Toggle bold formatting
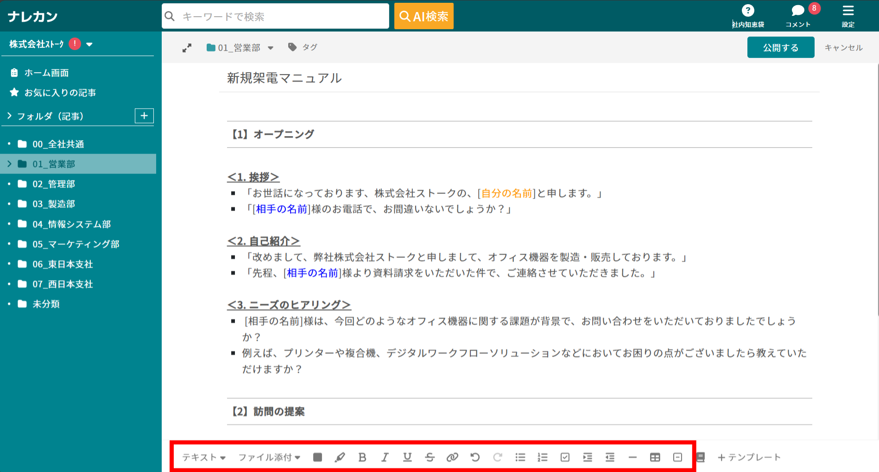Image resolution: width=879 pixels, height=472 pixels. pos(362,457)
